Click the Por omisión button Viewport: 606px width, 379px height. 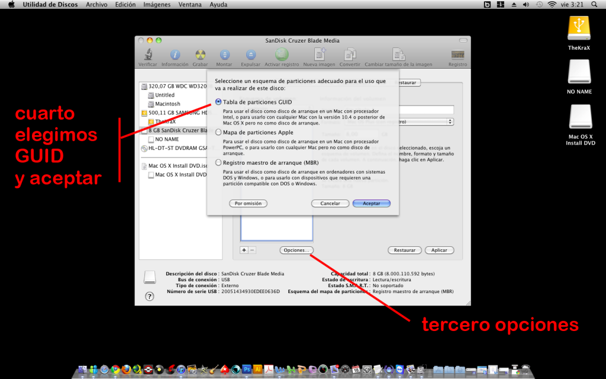click(248, 204)
